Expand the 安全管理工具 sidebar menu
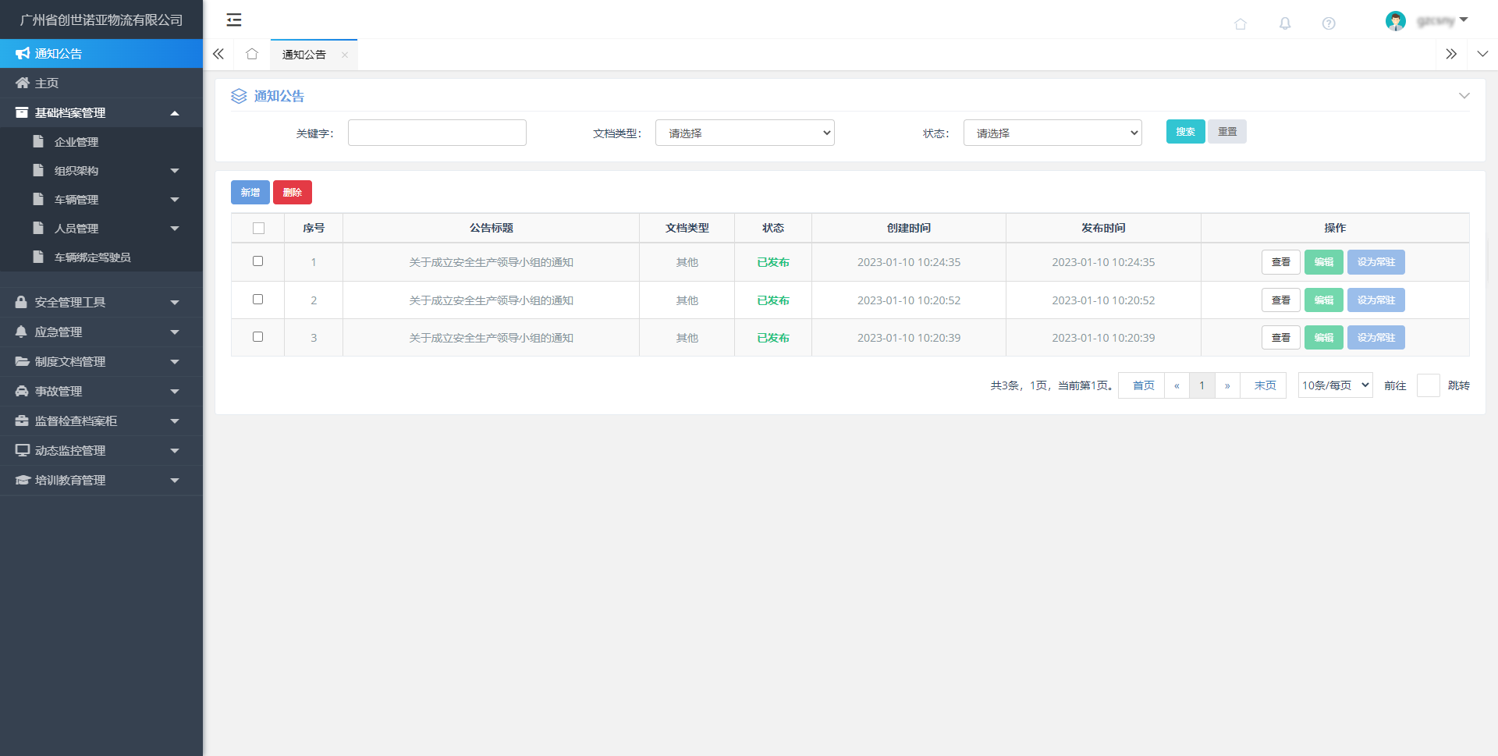The width and height of the screenshot is (1498, 756). 101,303
